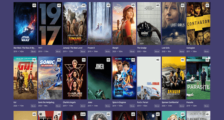
Task: Open the 'Spenser Confidential' title link
Action: click(170, 102)
